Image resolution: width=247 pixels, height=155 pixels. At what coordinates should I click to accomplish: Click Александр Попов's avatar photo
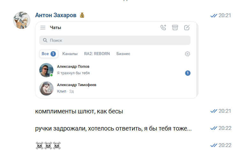(46, 70)
